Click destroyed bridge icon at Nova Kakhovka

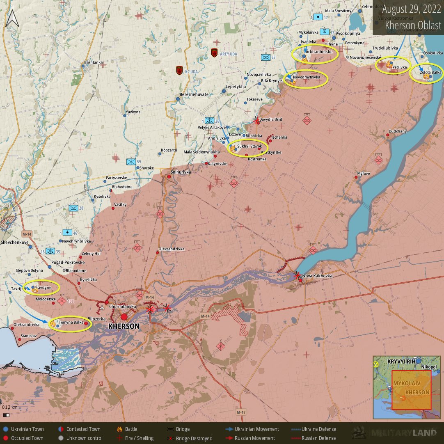click(297, 275)
